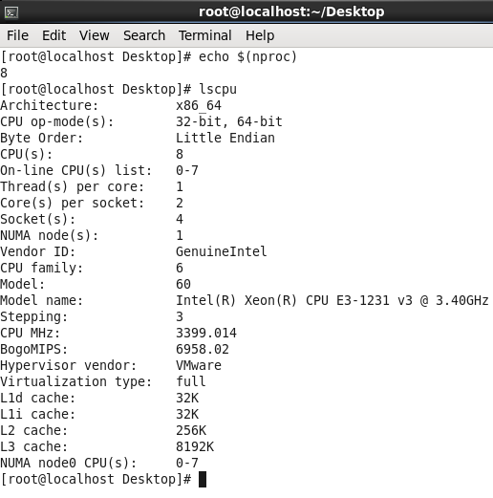
Task: Click the 'L1i cache:' label
Action: point(37,414)
